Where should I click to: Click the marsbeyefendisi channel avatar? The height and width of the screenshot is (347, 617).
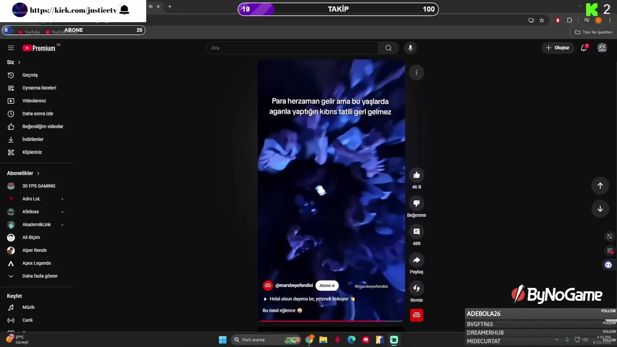(268, 286)
